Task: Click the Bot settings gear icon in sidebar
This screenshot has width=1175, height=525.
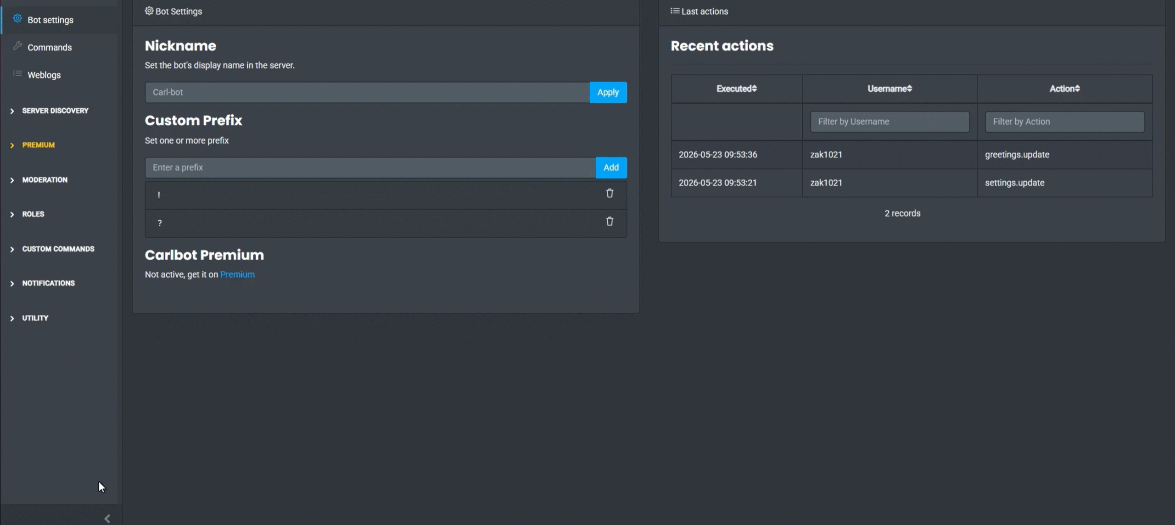Action: pyautogui.click(x=17, y=18)
